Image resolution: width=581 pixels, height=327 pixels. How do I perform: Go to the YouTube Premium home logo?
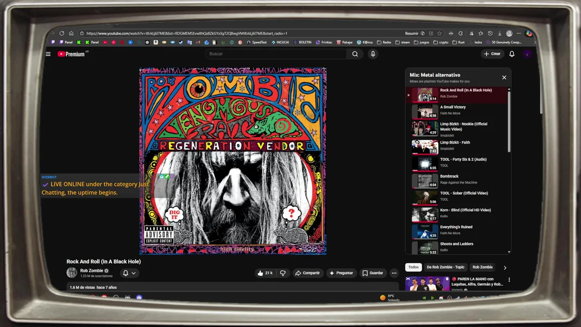[x=71, y=54]
